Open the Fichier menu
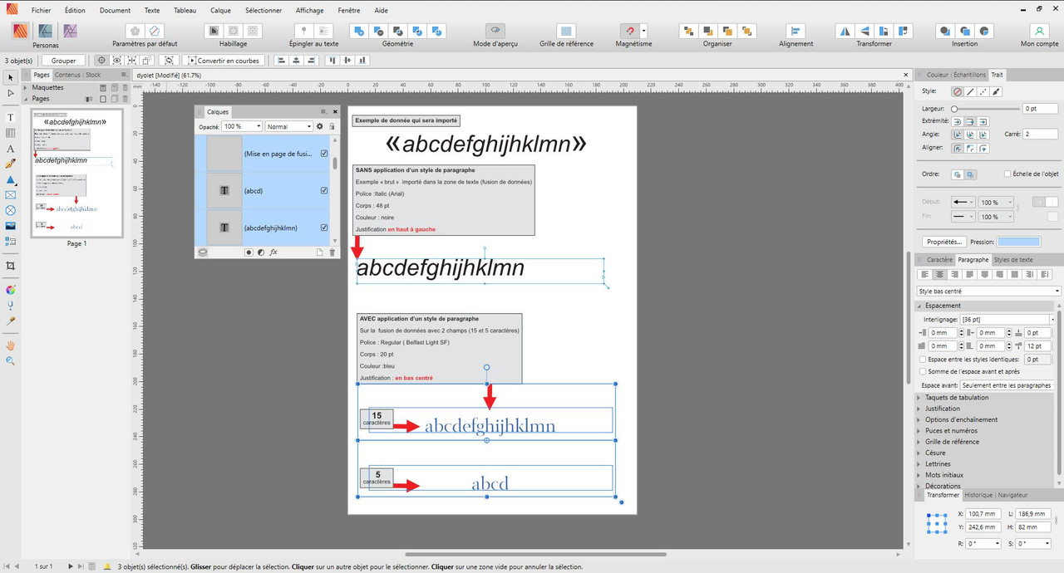 (x=42, y=11)
